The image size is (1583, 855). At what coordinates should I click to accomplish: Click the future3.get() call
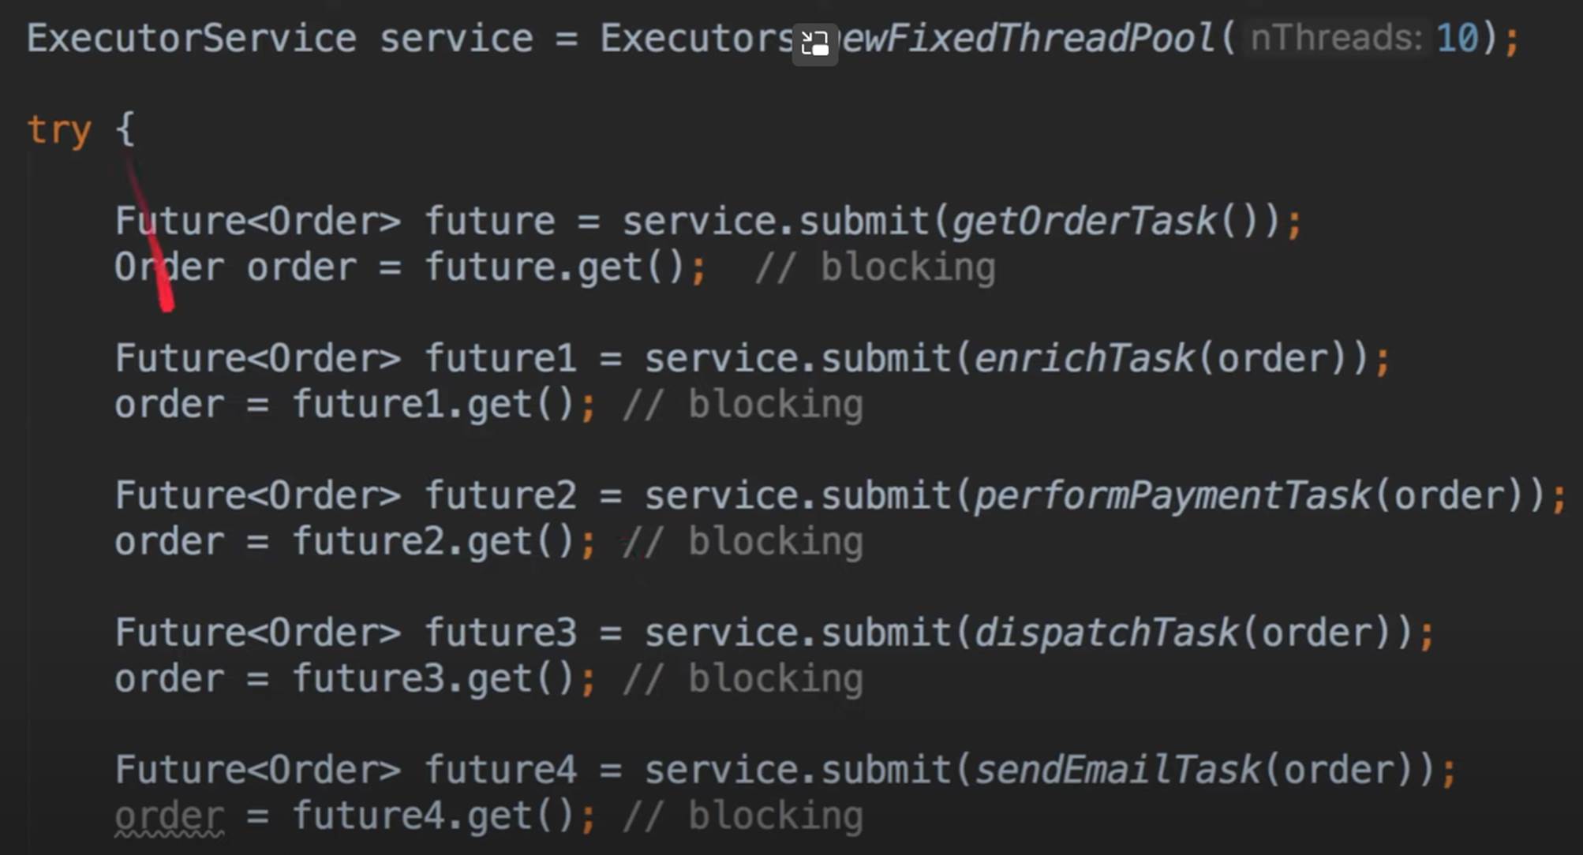[x=433, y=679]
